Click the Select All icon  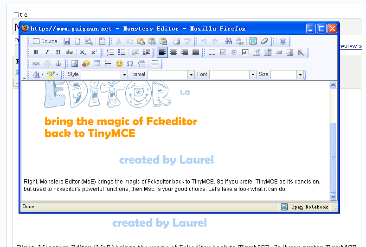coord(253,41)
